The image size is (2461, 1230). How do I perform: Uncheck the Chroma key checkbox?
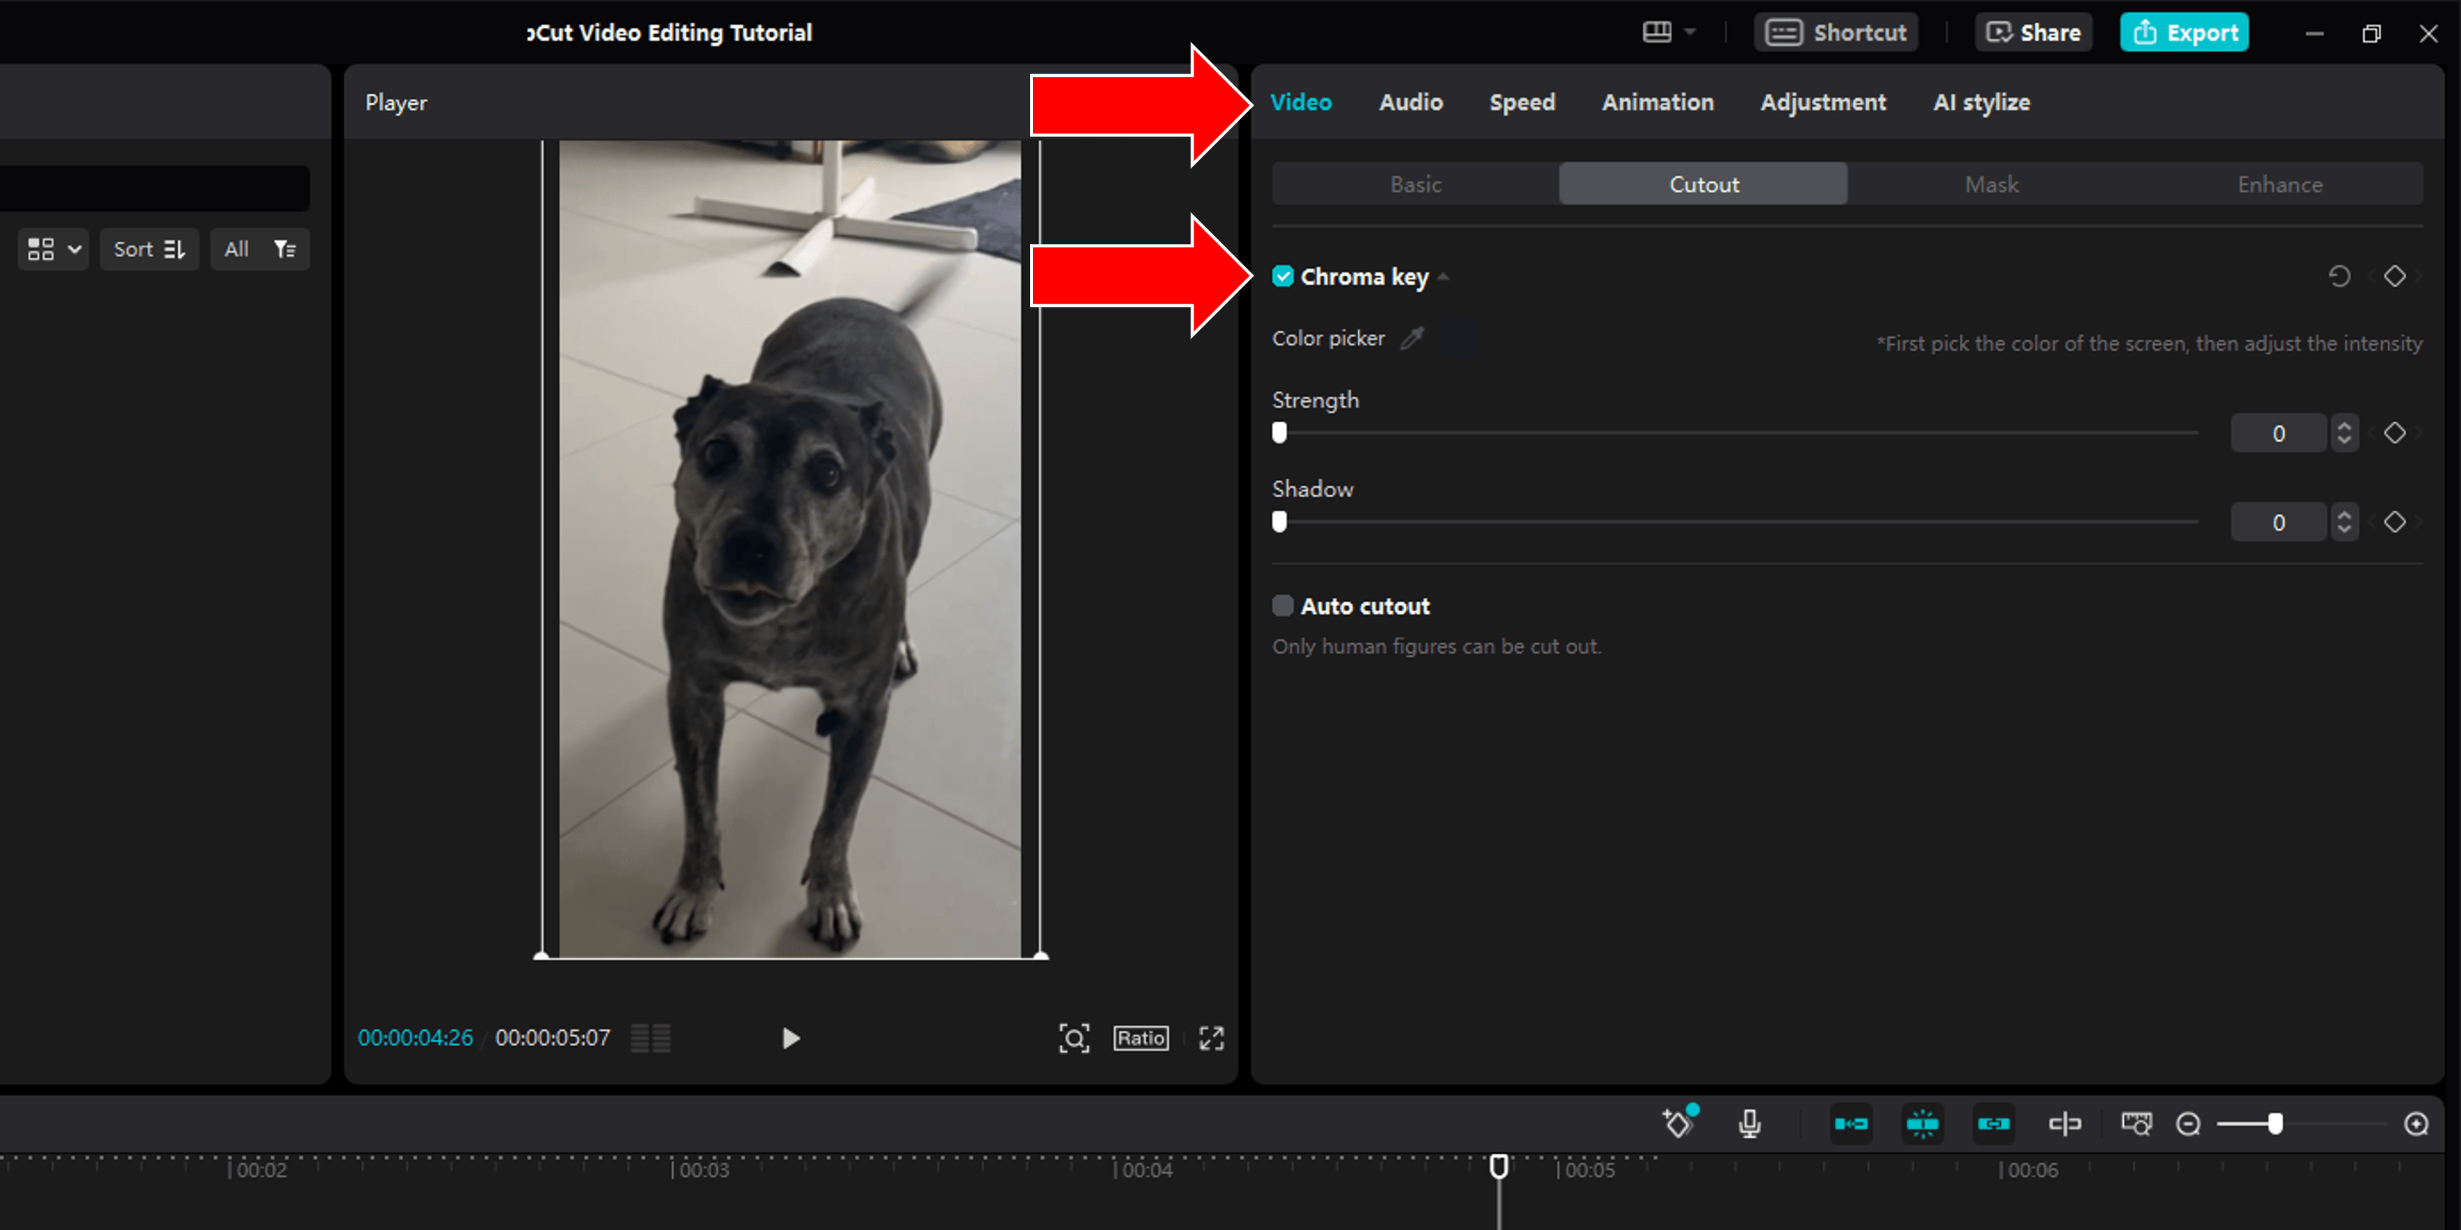(1283, 277)
